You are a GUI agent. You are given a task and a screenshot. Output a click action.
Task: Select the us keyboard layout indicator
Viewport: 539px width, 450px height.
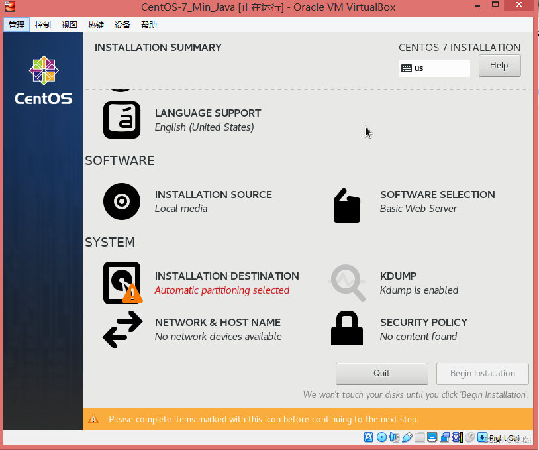[434, 68]
